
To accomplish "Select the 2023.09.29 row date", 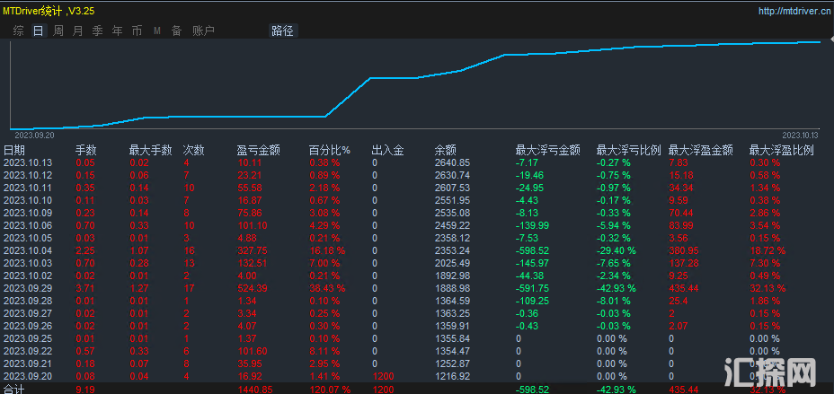I will [x=28, y=288].
